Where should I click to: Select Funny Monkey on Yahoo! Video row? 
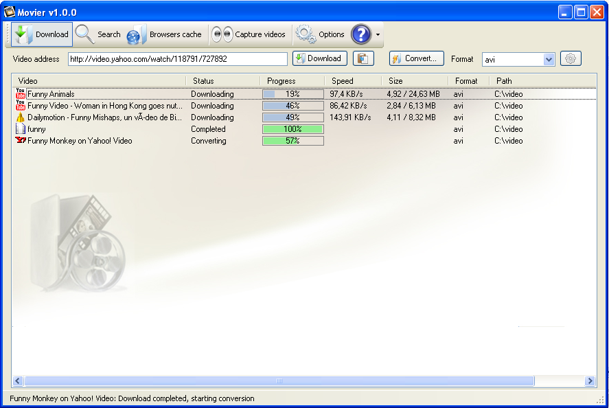point(305,141)
